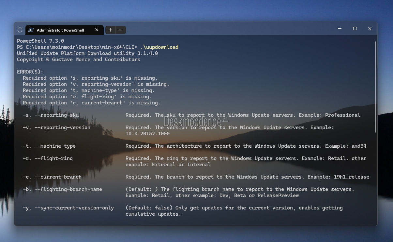Select the Administrator: PowerShell tab

(x=64, y=30)
